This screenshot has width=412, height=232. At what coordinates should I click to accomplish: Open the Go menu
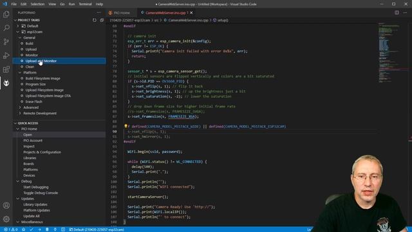point(62,4)
